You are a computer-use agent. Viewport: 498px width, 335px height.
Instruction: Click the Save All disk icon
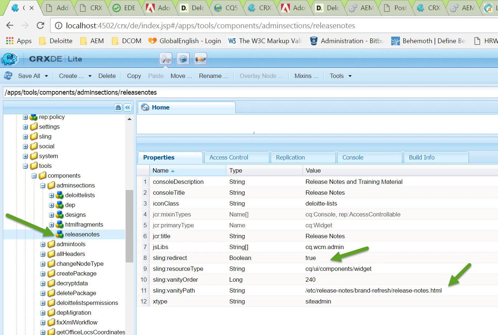8,76
